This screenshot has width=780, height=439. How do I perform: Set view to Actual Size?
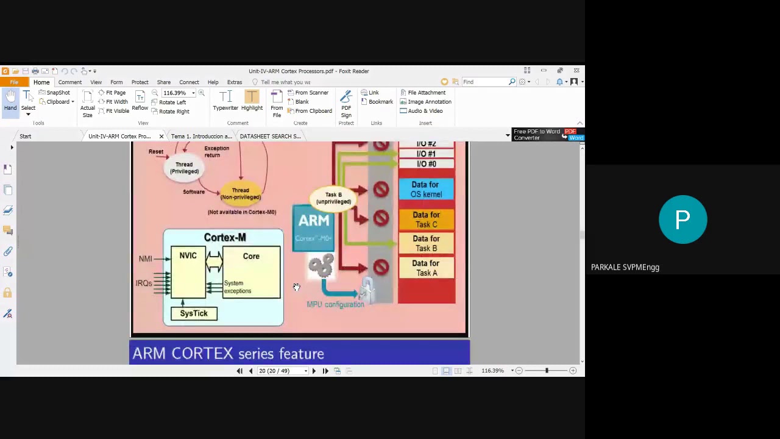87,104
